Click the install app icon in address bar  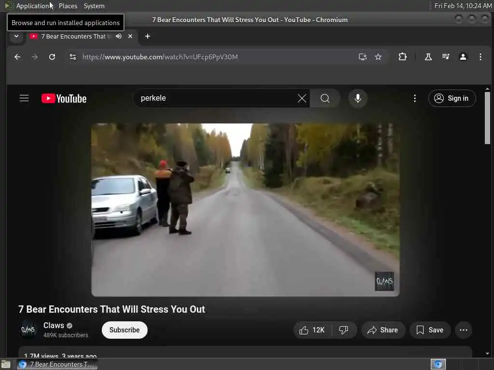(363, 57)
